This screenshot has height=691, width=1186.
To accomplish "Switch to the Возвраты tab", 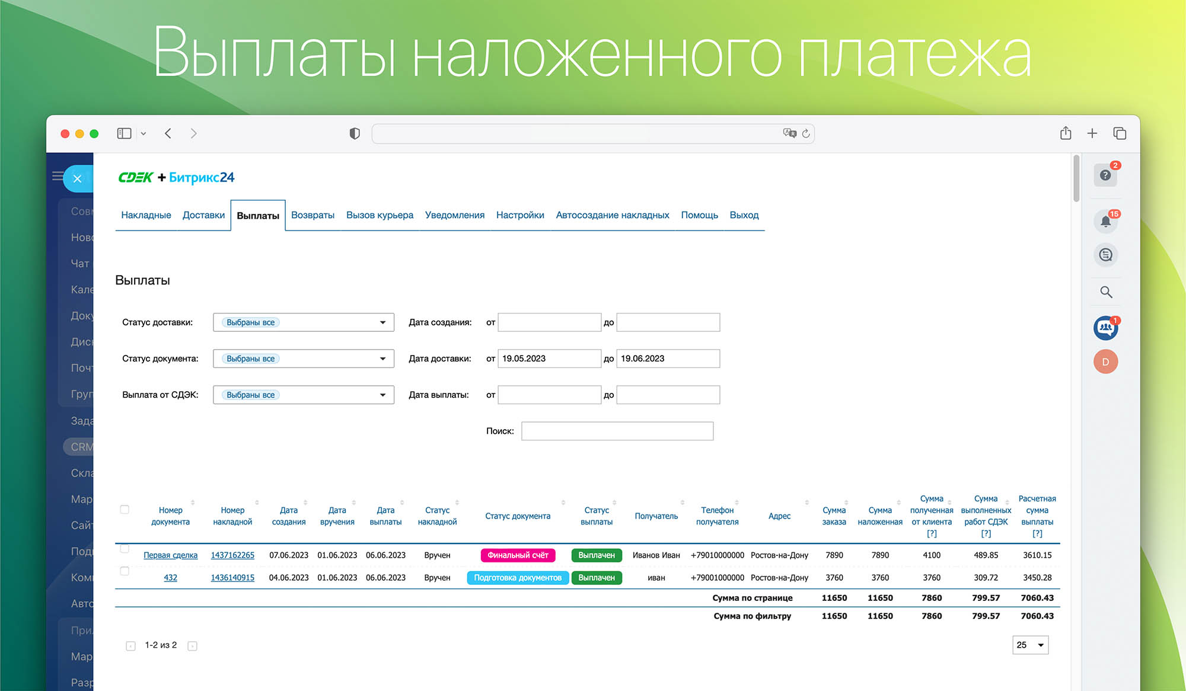I will pyautogui.click(x=313, y=215).
